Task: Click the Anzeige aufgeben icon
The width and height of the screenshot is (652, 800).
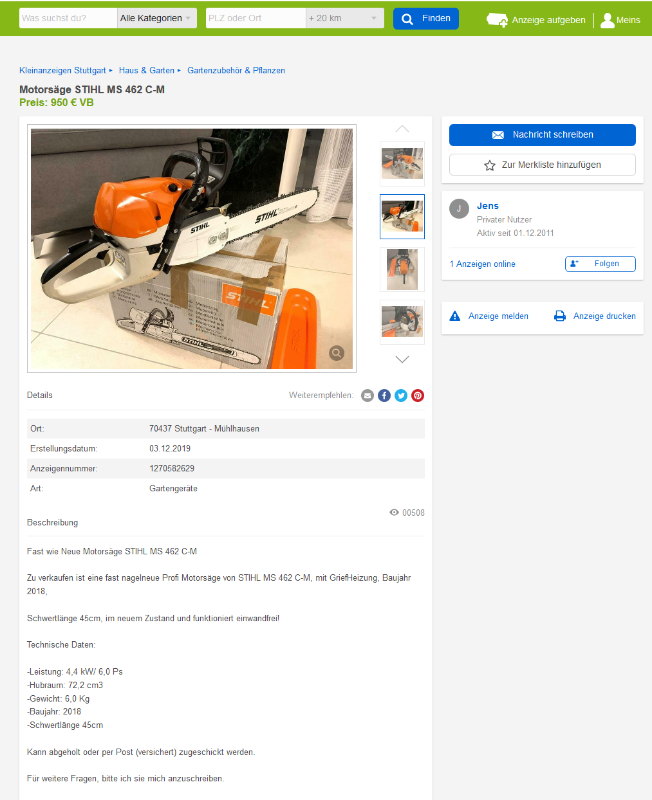Action: coord(497,20)
